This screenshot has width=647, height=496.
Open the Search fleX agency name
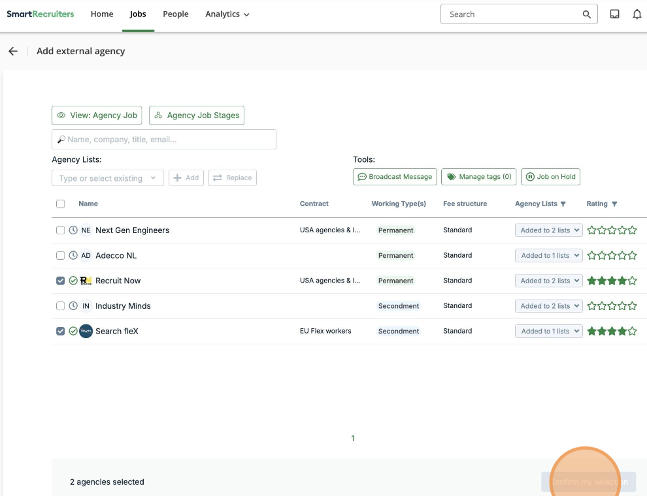pyautogui.click(x=117, y=332)
